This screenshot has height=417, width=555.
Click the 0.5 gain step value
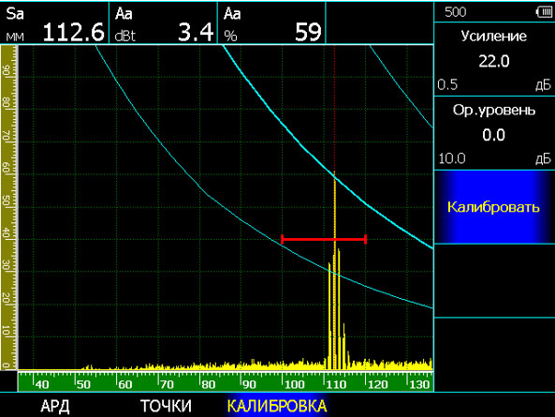coord(447,85)
